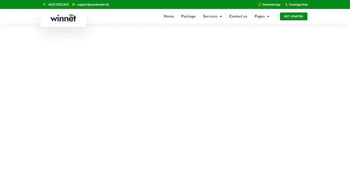
Task: Open the Services menu item
Action: [210, 16]
